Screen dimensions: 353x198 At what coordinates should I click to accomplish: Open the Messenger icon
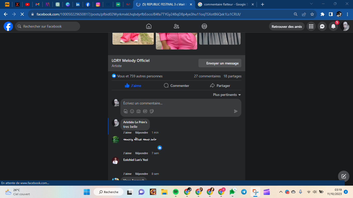(x=322, y=26)
